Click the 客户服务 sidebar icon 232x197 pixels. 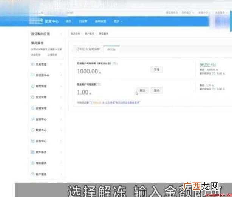point(32,174)
